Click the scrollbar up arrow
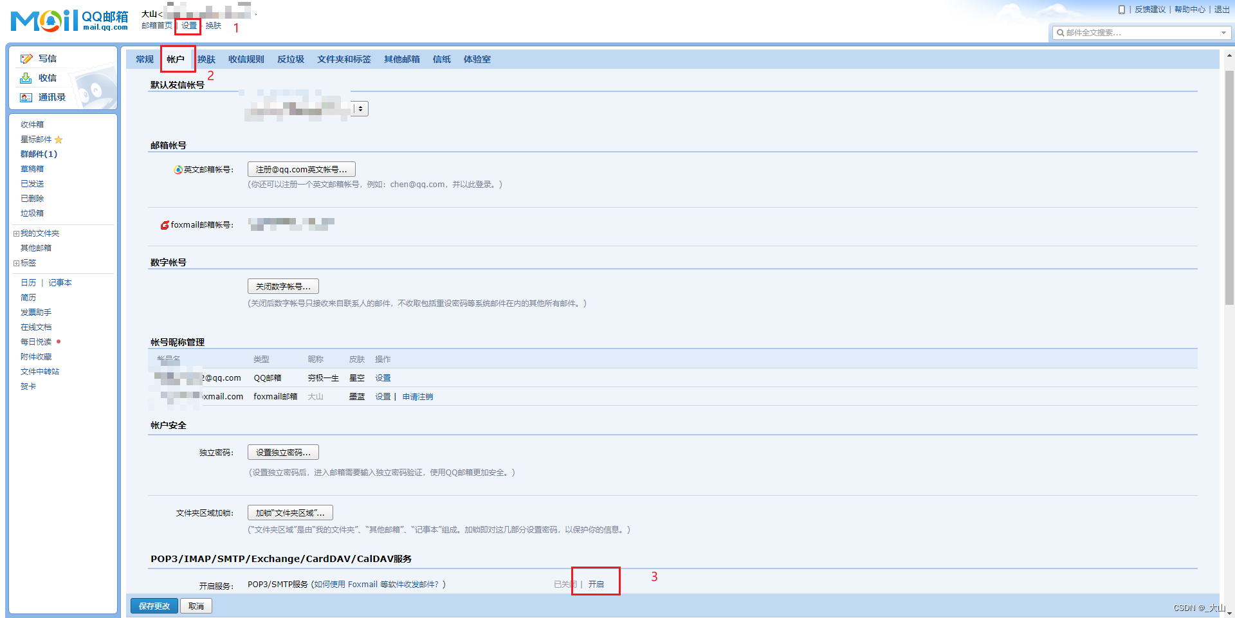Image resolution: width=1235 pixels, height=618 pixels. (1229, 56)
